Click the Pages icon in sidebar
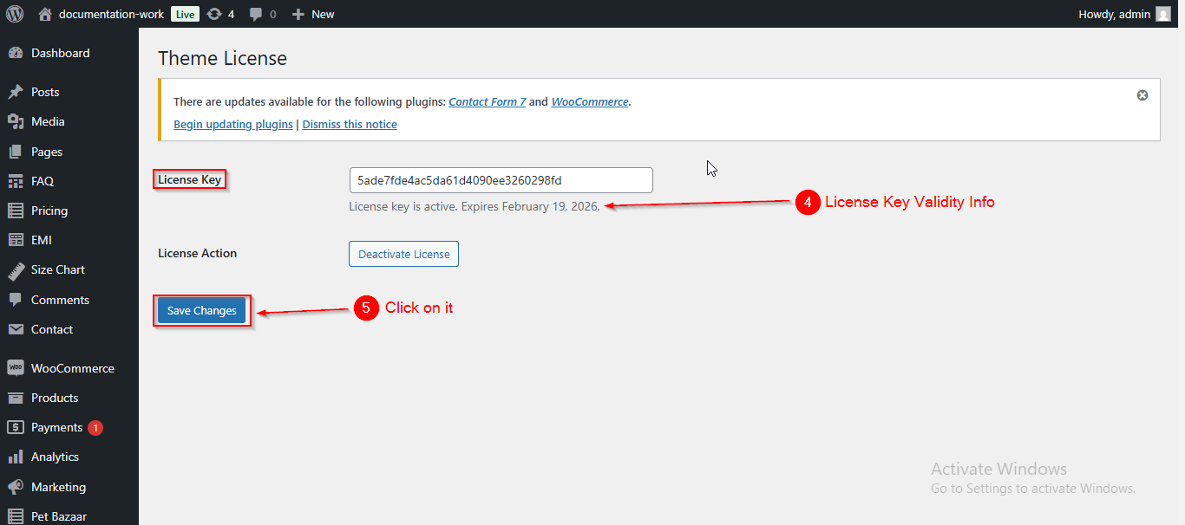Viewport: 1185px width, 525px height. 16,152
